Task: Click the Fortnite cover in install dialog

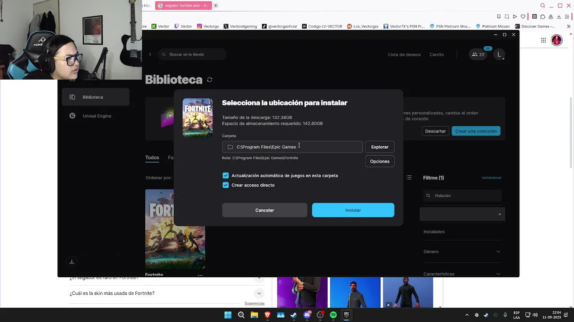Action: [198, 118]
